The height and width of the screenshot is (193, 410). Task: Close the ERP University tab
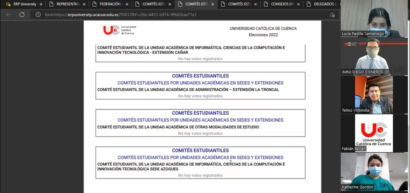click(41, 4)
